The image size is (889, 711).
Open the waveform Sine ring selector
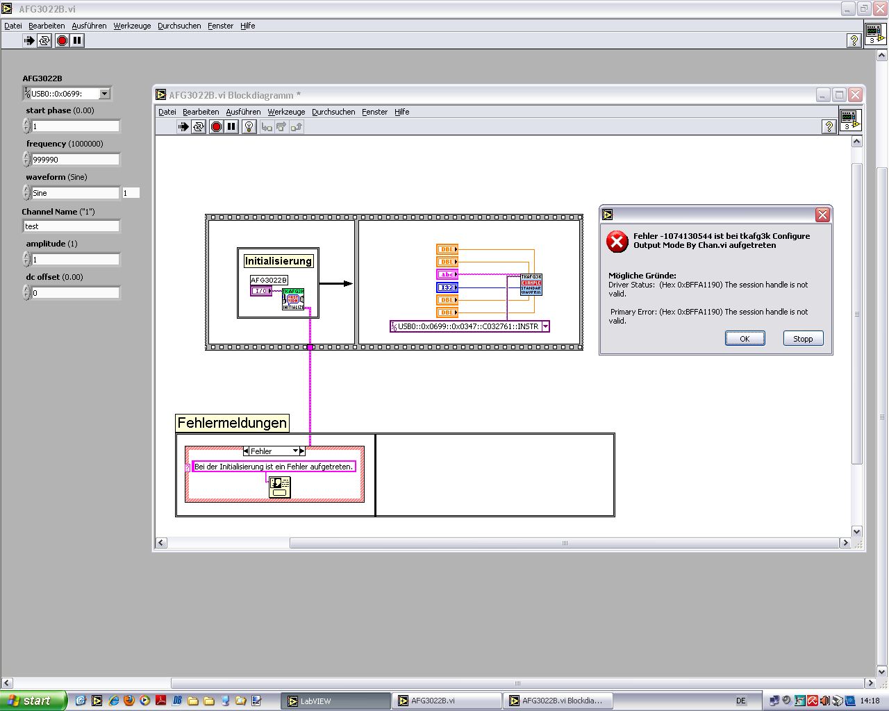click(75, 193)
